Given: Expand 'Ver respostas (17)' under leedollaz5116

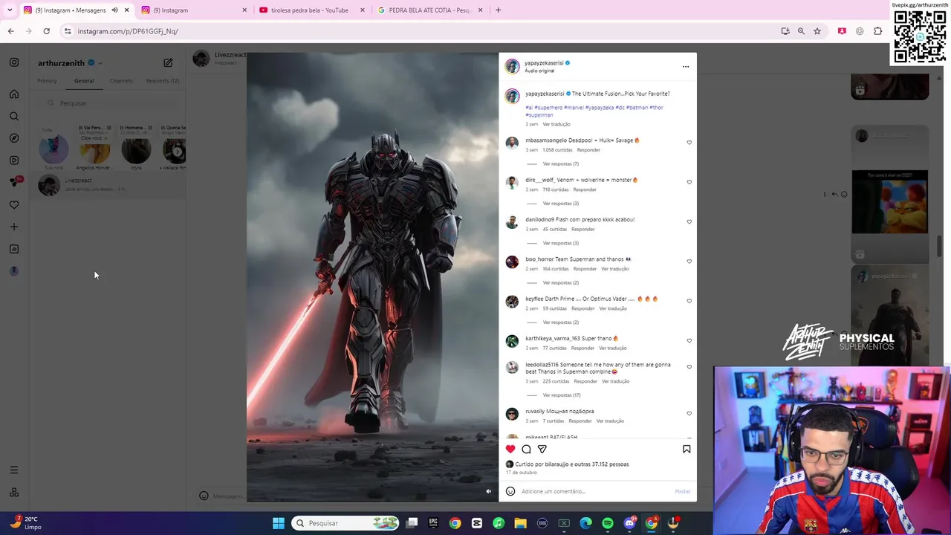Looking at the screenshot, I should 562,395.
